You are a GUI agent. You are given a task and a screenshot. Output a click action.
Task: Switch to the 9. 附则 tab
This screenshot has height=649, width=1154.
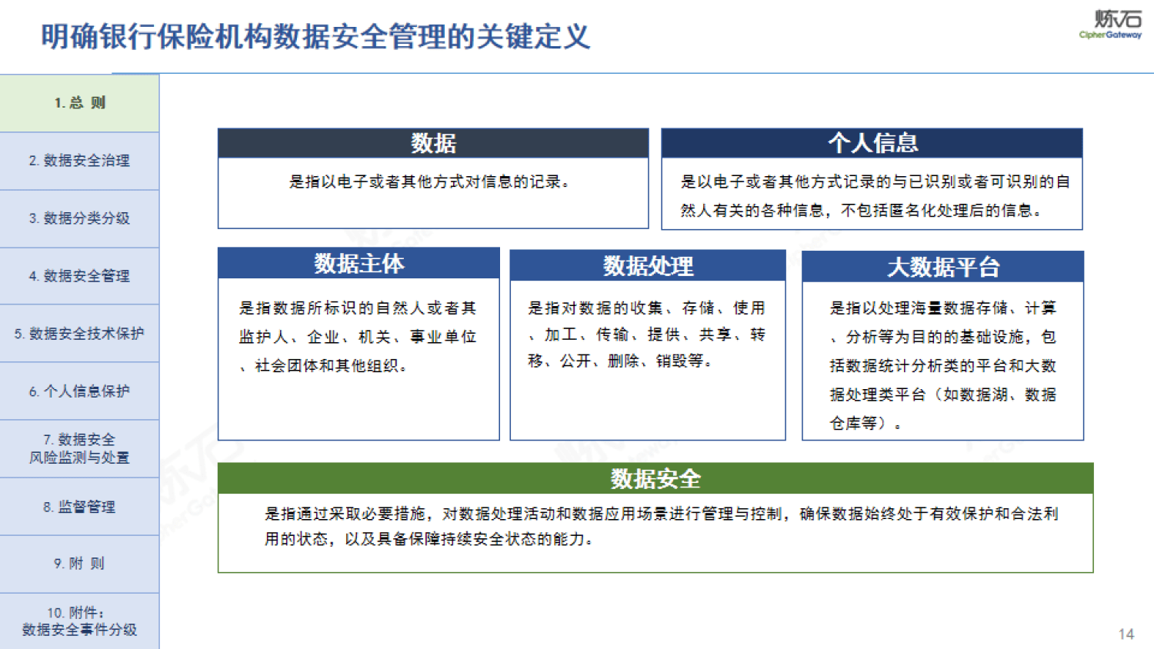coord(79,564)
